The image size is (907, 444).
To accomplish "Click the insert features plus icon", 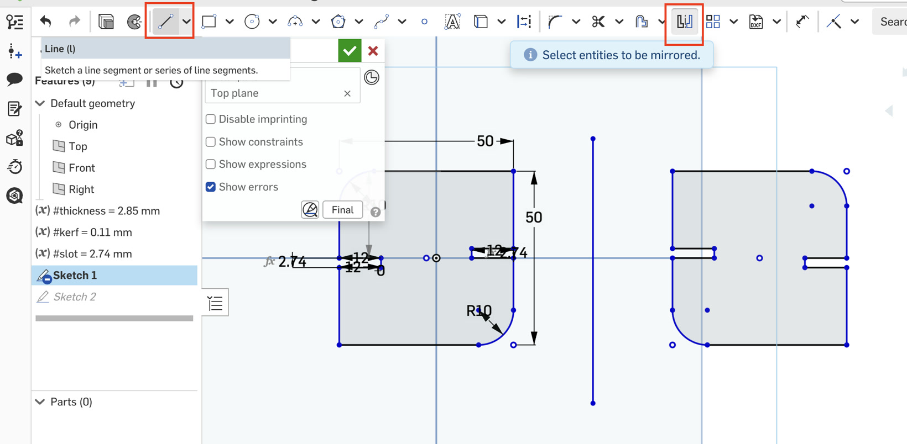I will coord(14,52).
